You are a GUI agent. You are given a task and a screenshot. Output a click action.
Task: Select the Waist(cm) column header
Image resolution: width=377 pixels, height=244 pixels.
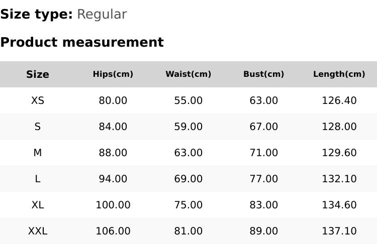pos(189,74)
